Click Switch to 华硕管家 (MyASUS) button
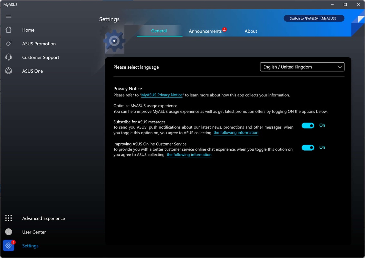The height and width of the screenshot is (258, 365). tap(314, 18)
